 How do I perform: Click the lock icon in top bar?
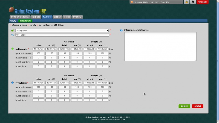coord(186,2)
